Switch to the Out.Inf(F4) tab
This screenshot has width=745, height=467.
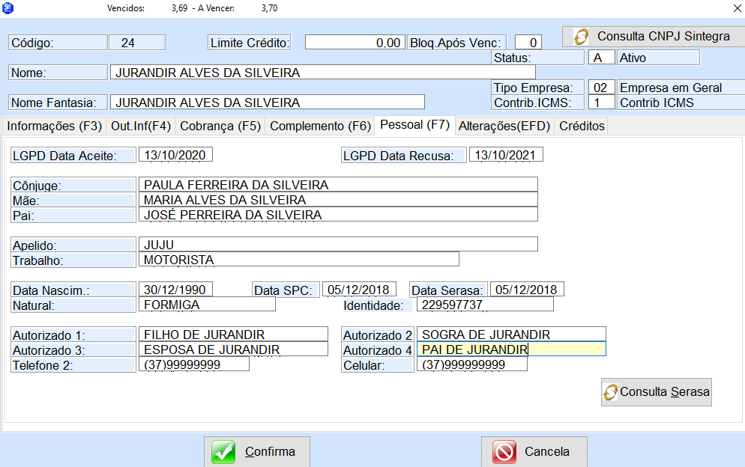click(x=141, y=126)
